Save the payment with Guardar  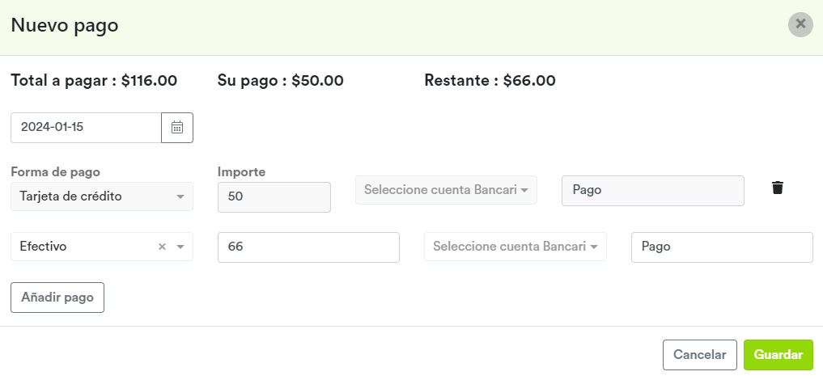tap(778, 355)
